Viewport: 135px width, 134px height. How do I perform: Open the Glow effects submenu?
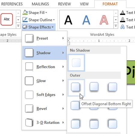[44, 81]
